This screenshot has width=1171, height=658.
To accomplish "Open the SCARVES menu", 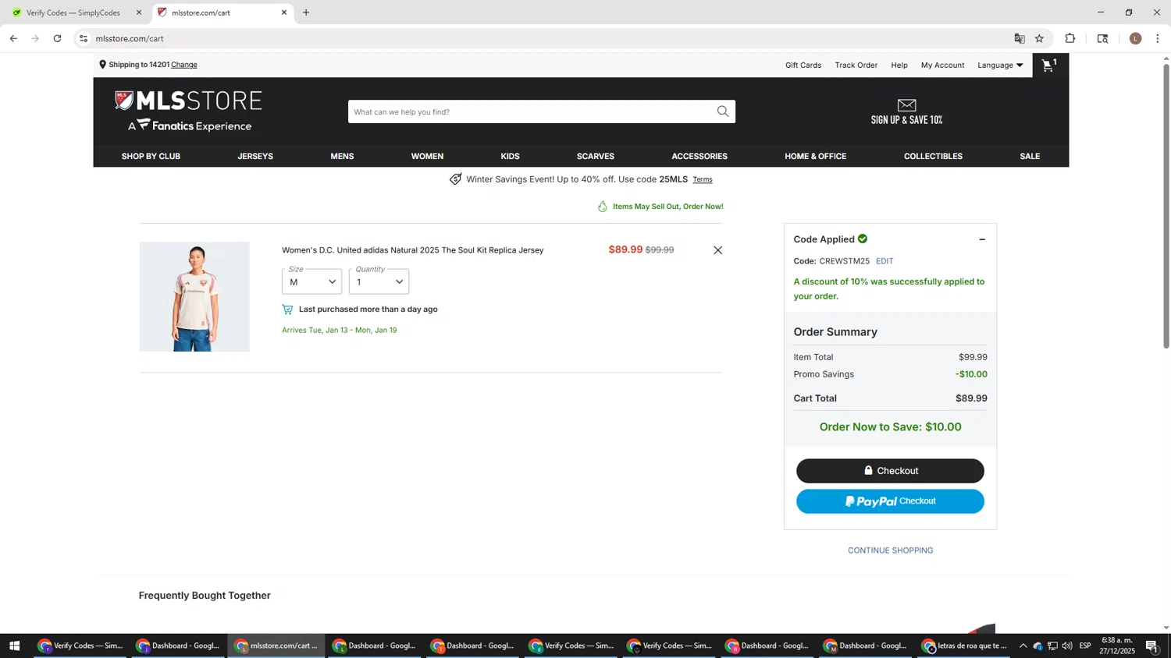I will (x=596, y=157).
